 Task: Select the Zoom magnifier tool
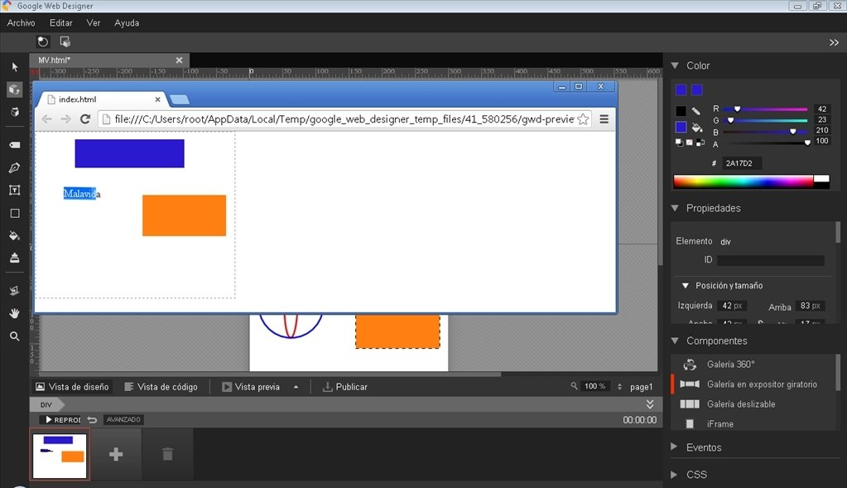tap(15, 336)
